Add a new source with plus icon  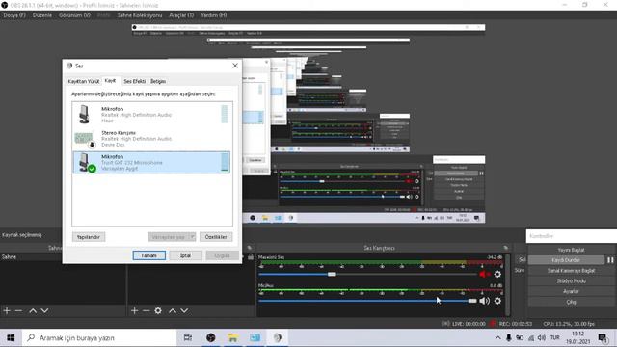[135, 310]
